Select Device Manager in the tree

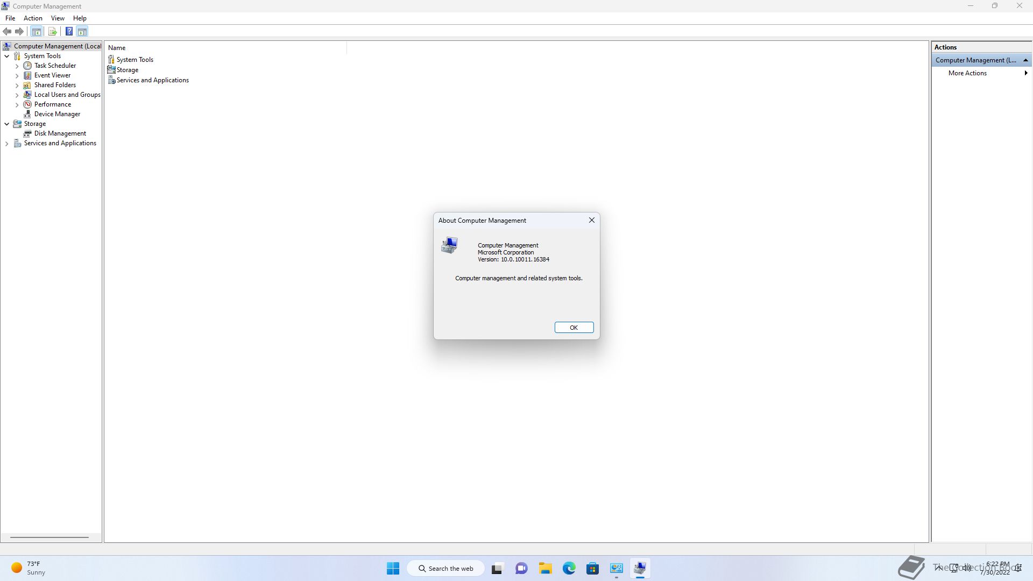point(57,114)
